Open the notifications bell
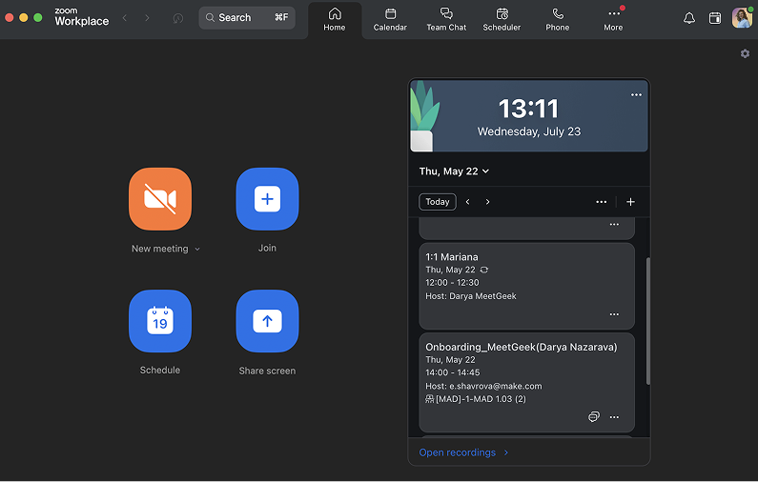The width and height of the screenshot is (758, 482). point(688,18)
